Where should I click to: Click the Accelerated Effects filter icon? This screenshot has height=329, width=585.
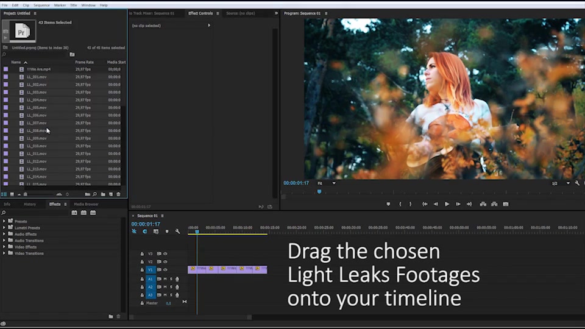point(74,213)
